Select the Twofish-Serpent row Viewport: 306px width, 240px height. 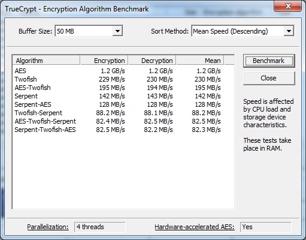pyautogui.click(x=118, y=113)
